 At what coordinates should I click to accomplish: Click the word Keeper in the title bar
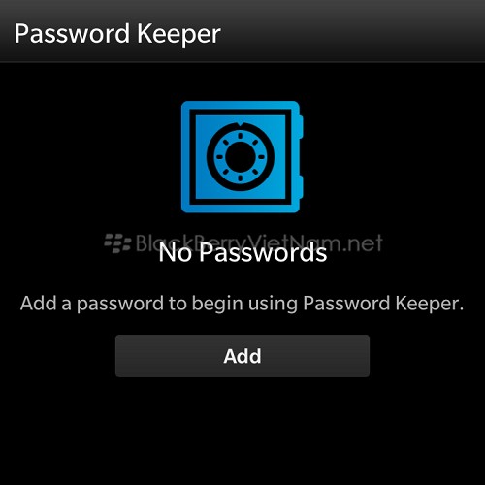point(178,34)
